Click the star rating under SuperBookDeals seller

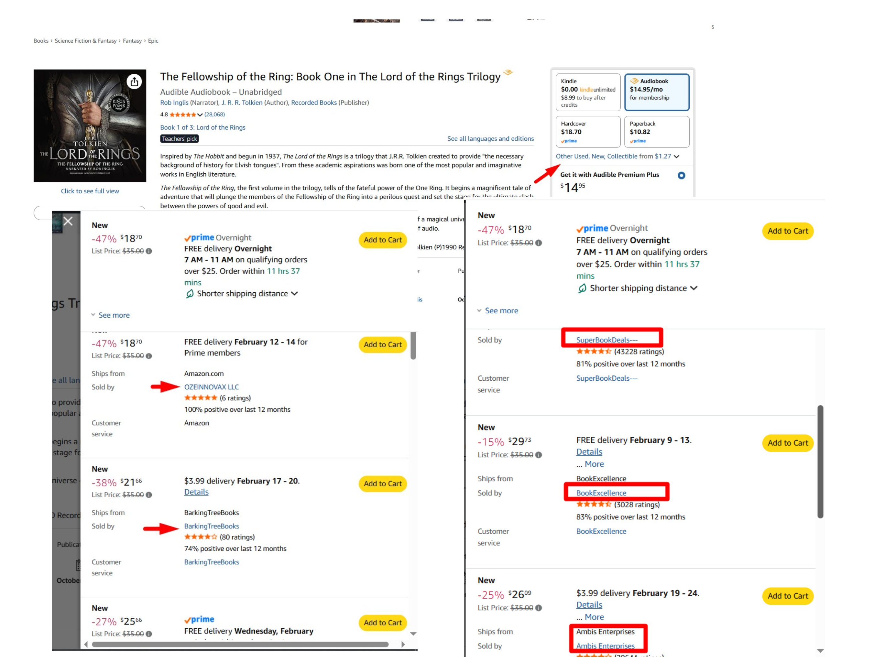pos(595,352)
